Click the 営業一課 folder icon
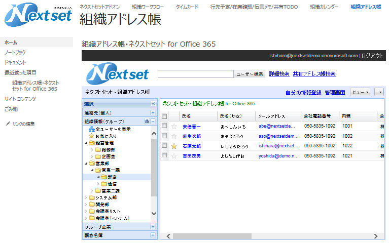389x243 pixels. (x=98, y=170)
